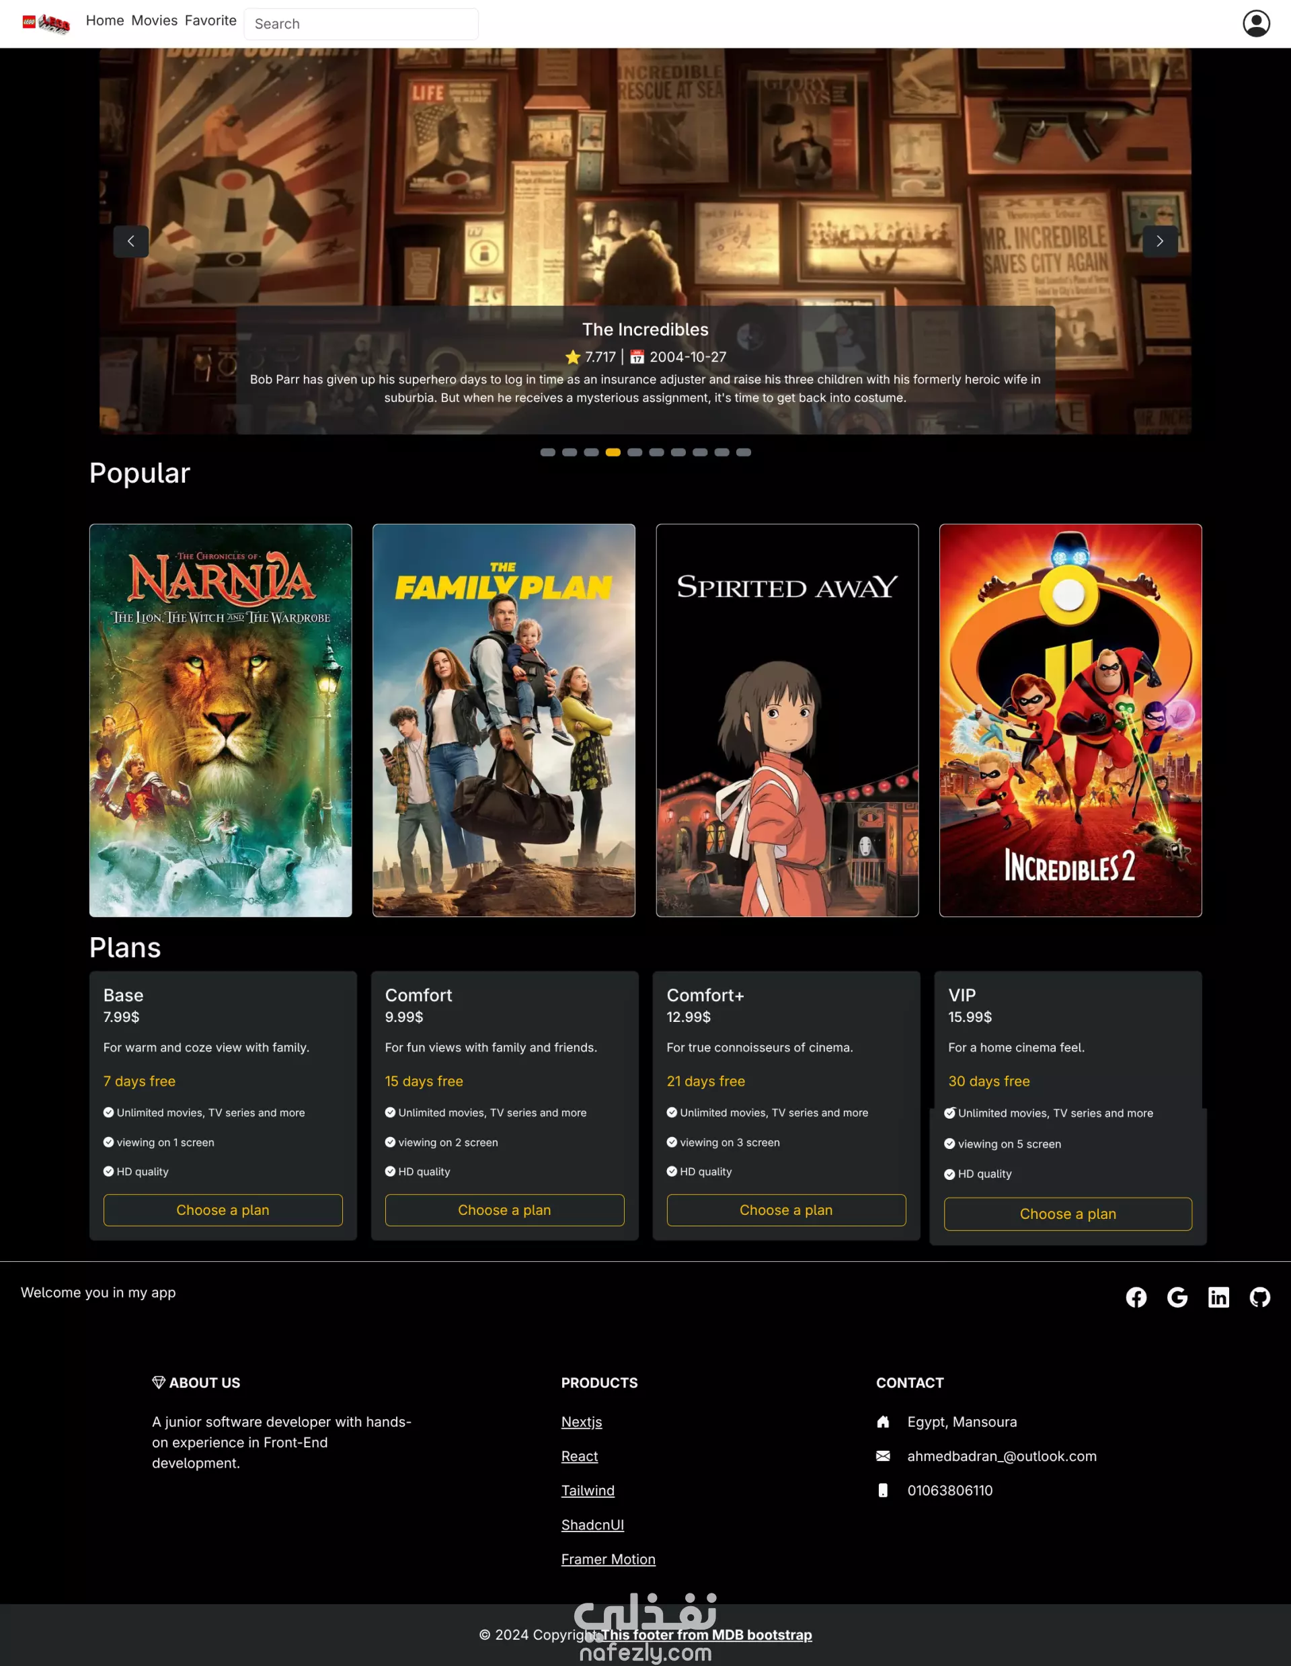This screenshot has height=1666, width=1291.
Task: Open the Favorite nav item
Action: pyautogui.click(x=210, y=21)
